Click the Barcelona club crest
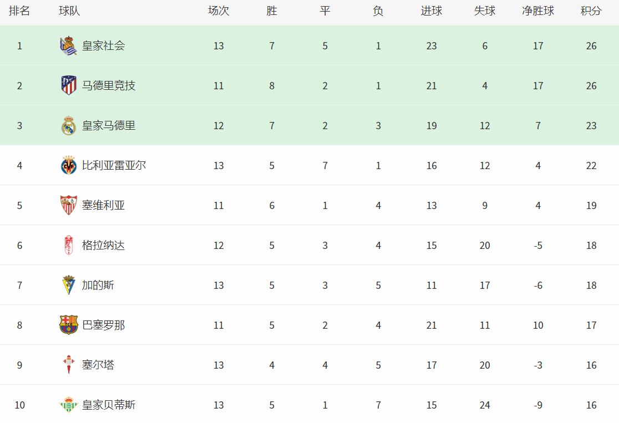This screenshot has width=619, height=423. click(69, 325)
